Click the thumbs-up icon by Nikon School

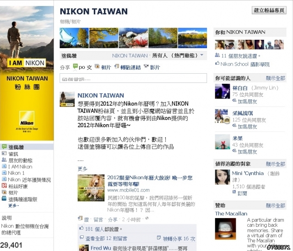click(217, 63)
